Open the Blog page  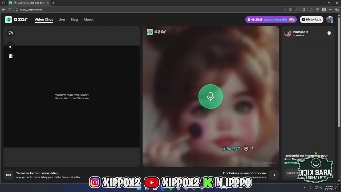click(x=74, y=19)
